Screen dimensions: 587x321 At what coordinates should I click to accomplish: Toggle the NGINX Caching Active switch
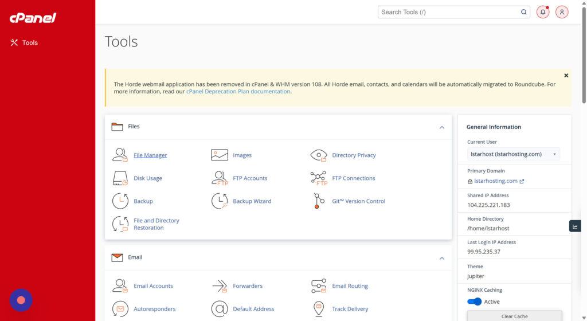pos(474,302)
